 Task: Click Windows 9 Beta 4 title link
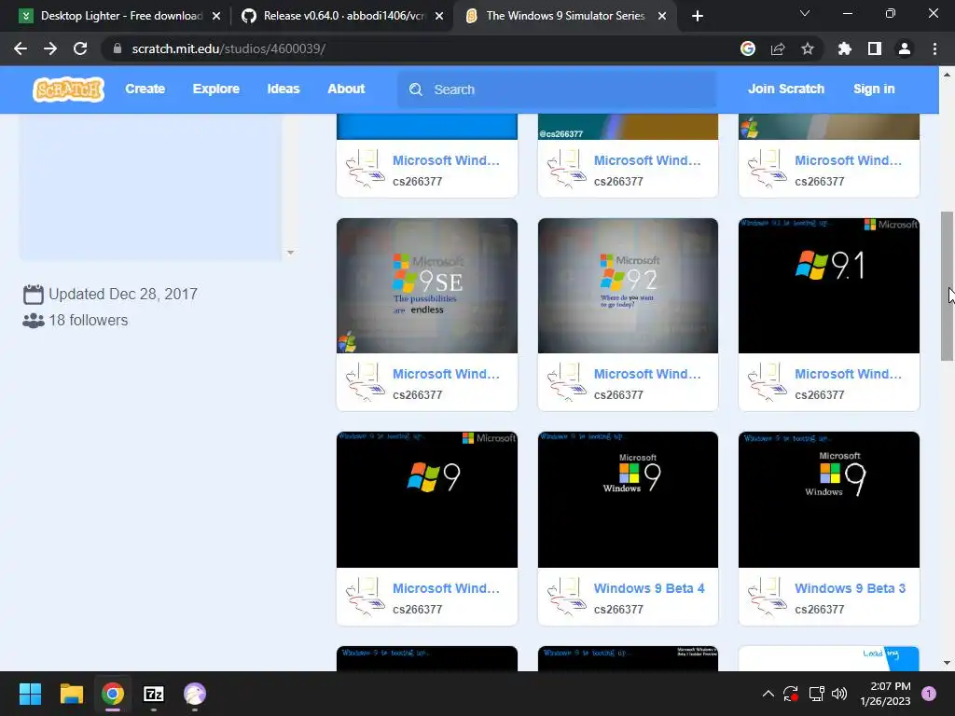[x=649, y=588]
